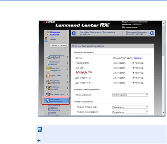Expand chevron next to Настройки устройства

point(67,82)
